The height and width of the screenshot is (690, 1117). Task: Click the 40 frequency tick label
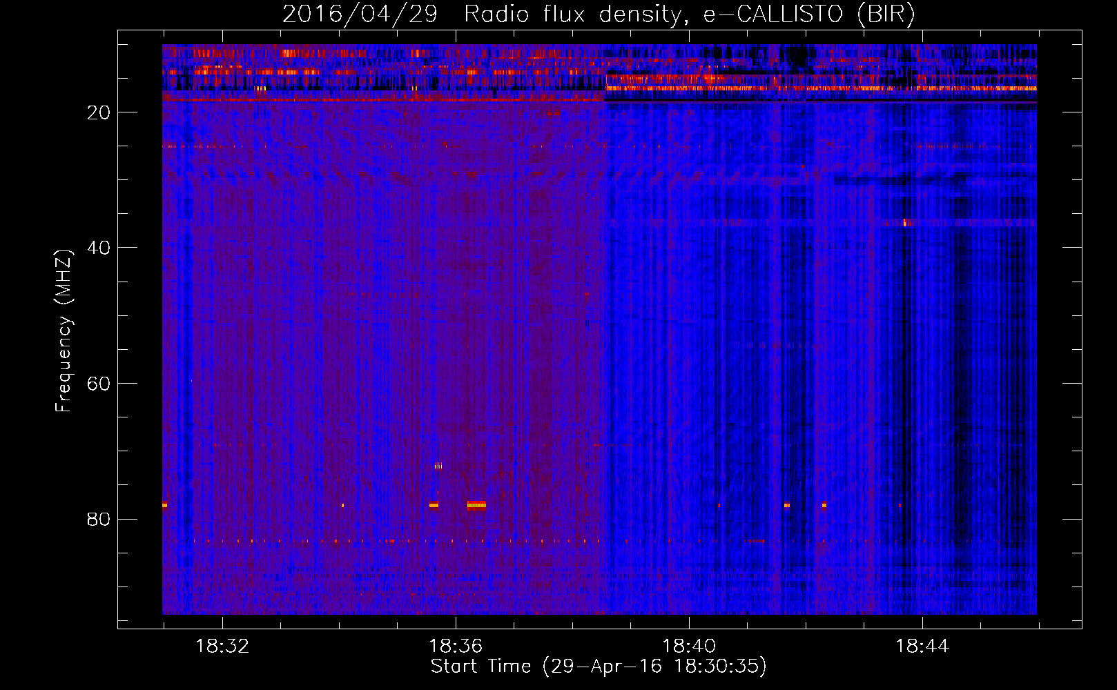coord(99,248)
